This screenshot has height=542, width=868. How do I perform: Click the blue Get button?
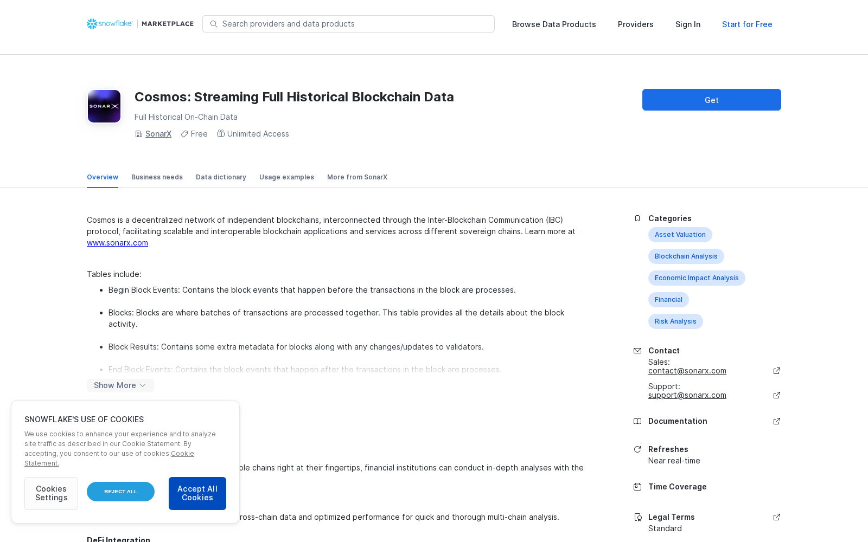pyautogui.click(x=712, y=100)
